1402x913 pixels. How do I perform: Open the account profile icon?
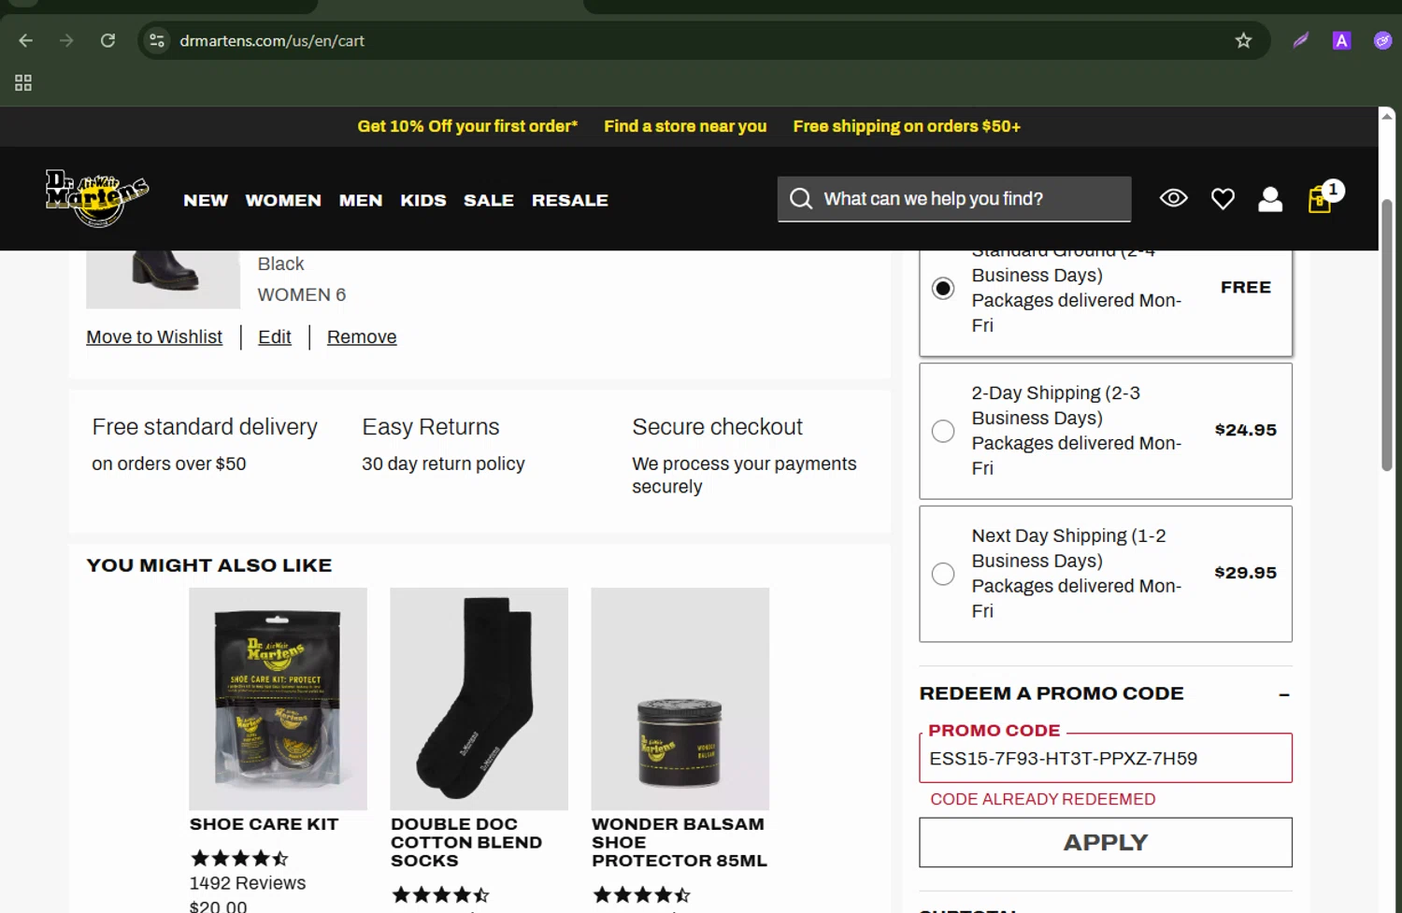[x=1270, y=199]
